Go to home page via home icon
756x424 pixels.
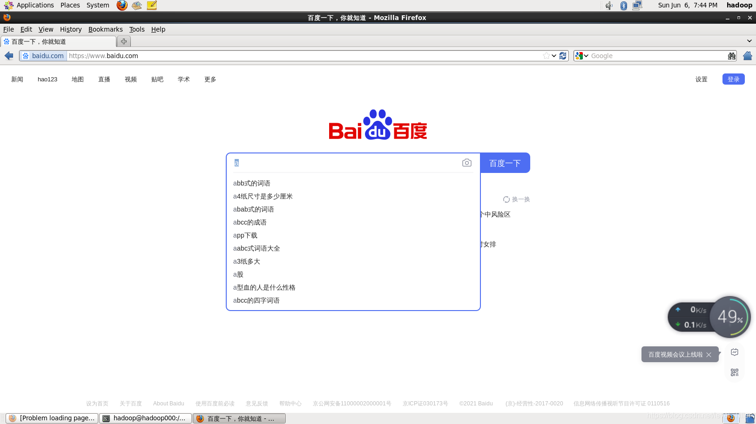[748, 56]
